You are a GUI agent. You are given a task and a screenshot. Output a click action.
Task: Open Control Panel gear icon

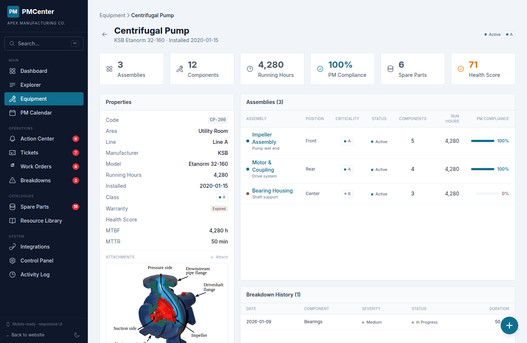click(x=12, y=261)
